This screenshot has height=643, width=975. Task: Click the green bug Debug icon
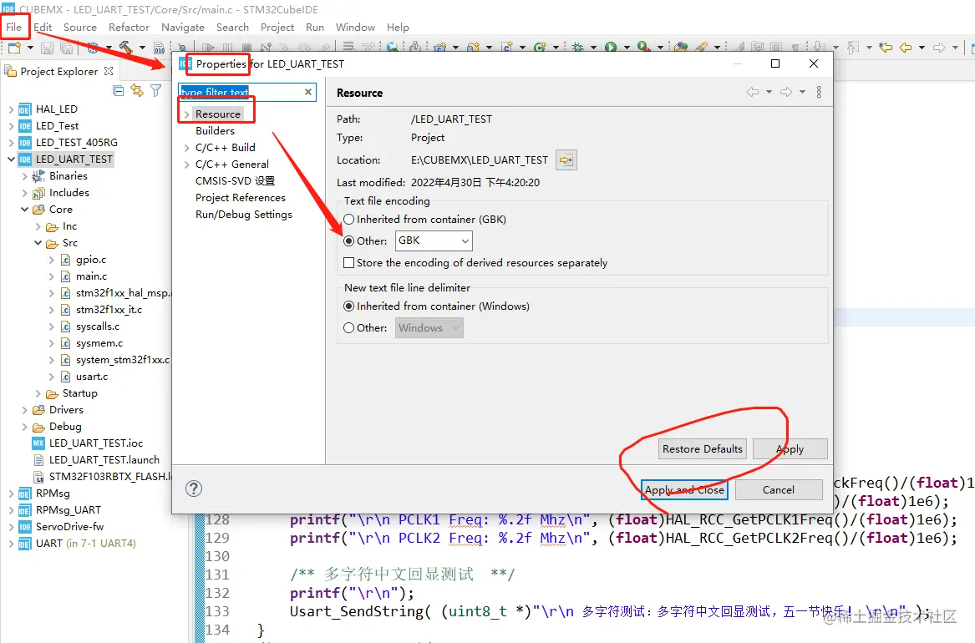pos(577,48)
